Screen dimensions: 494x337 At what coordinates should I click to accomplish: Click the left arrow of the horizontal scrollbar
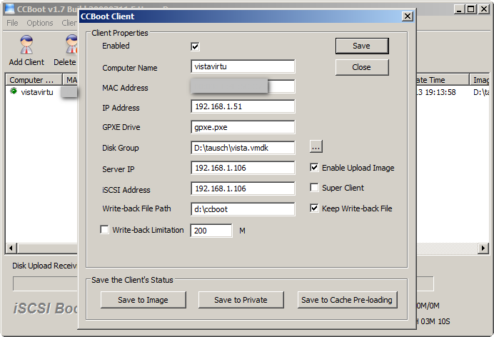click(10, 248)
